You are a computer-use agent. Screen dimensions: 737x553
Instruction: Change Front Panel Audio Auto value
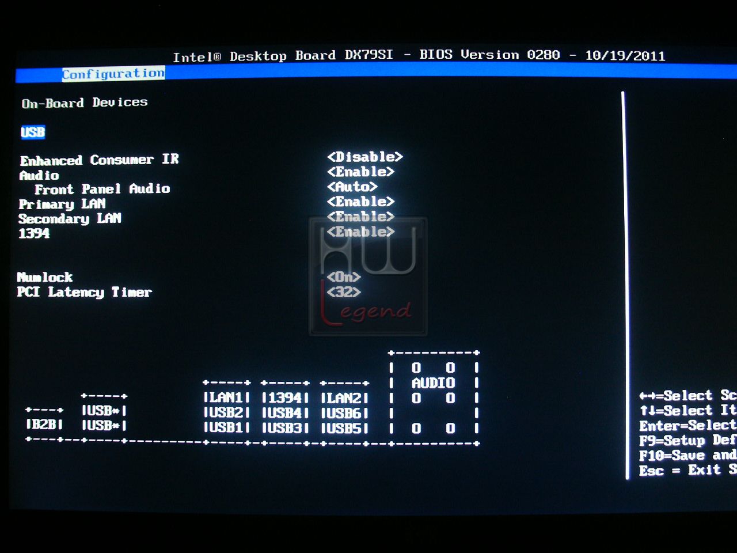[352, 187]
